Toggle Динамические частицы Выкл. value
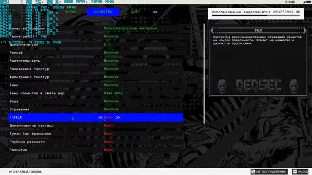This screenshot has width=312, height=175. 109,125
